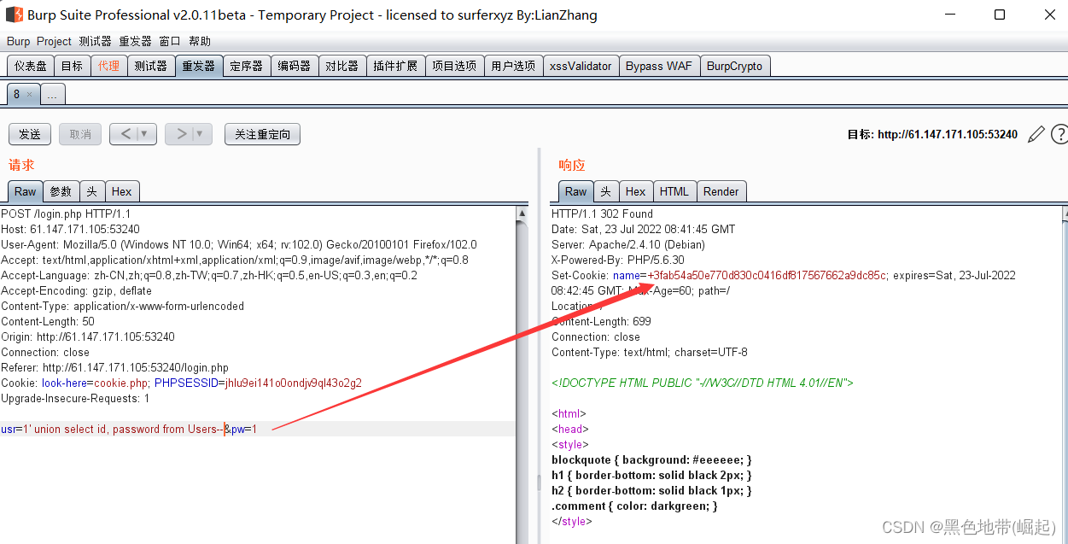
Task: Select the response Hex tab
Action: coord(635,191)
